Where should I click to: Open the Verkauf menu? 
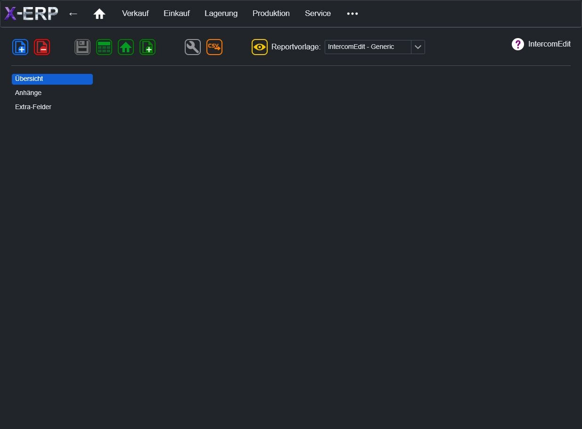135,14
